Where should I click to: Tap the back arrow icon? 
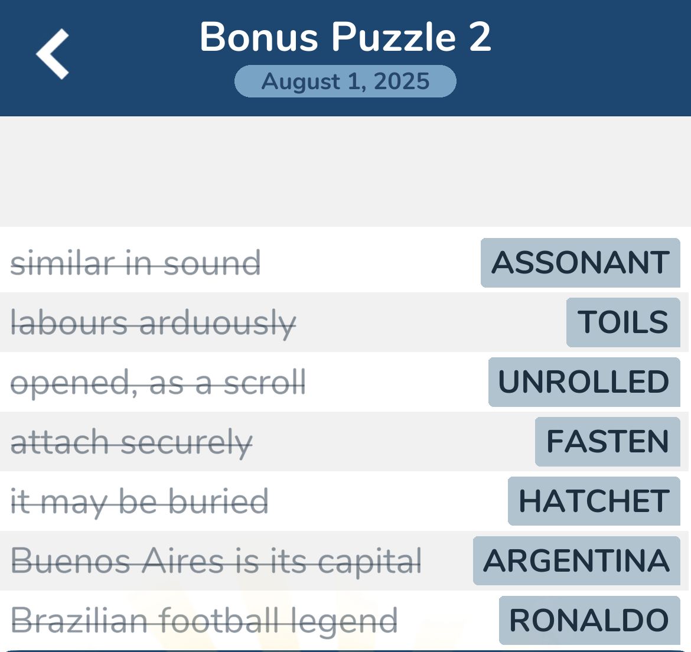(x=53, y=54)
